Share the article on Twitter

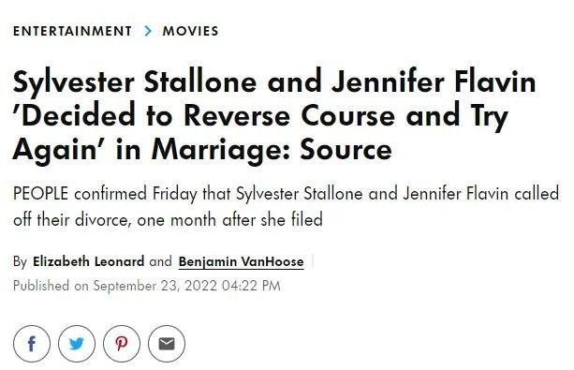pyautogui.click(x=77, y=344)
